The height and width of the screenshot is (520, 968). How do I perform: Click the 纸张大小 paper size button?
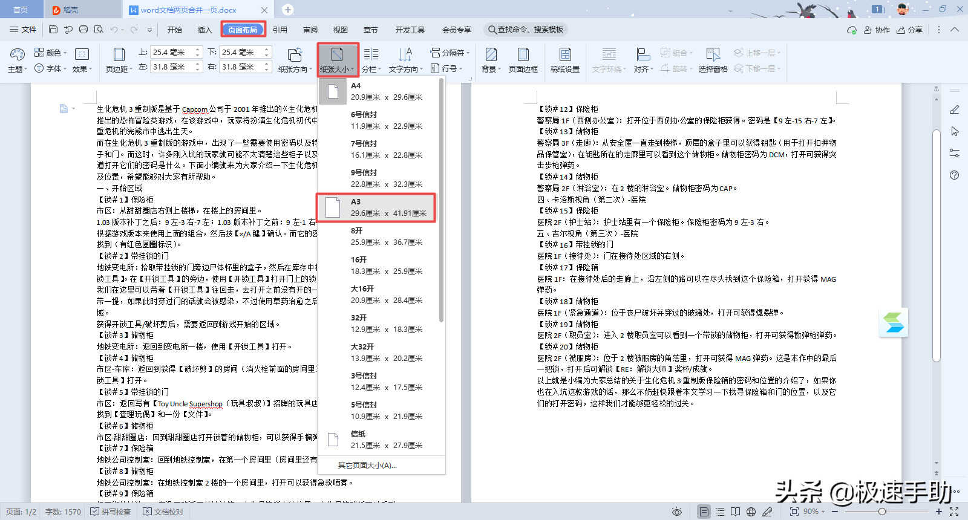click(x=337, y=60)
